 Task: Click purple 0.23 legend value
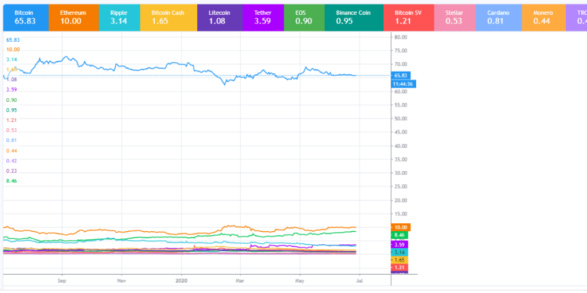[11, 171]
